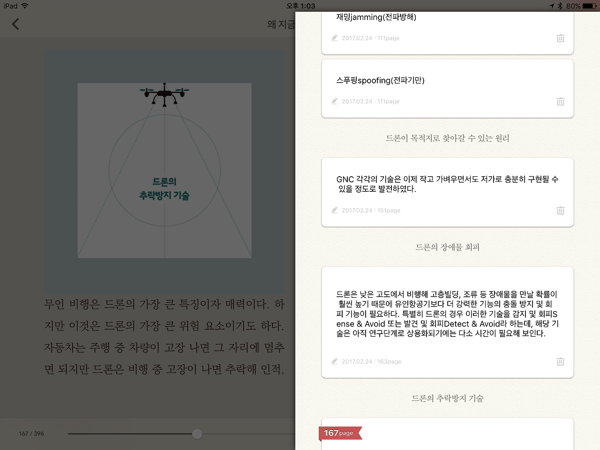Open the 스푸핑spoofing(전파기만) highlight card
Image resolution: width=600 pixels, height=450 pixels.
pyautogui.click(x=448, y=89)
